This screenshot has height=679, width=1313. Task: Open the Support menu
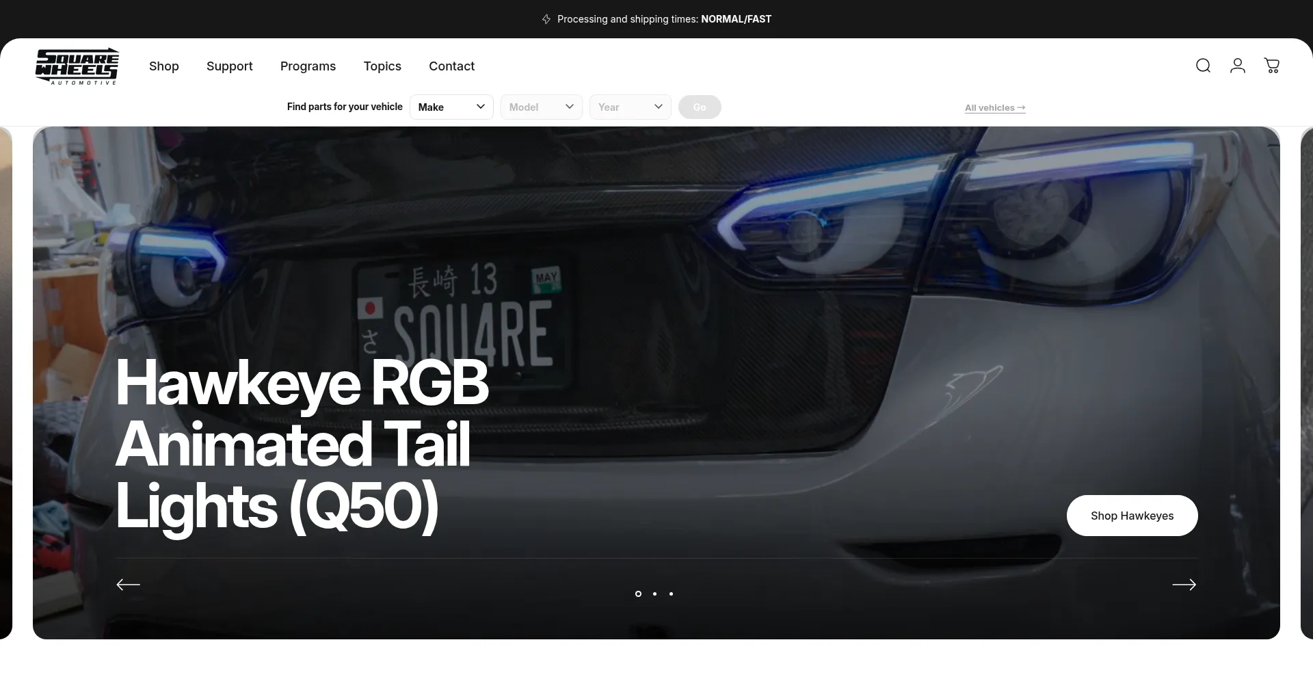point(230,66)
